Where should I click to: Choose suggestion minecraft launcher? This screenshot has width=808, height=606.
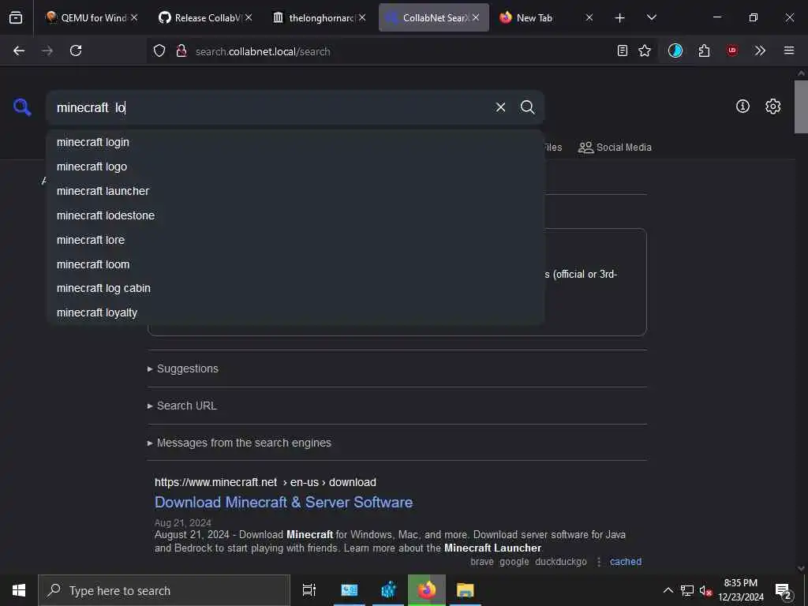295,191
